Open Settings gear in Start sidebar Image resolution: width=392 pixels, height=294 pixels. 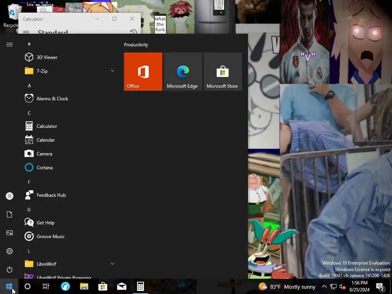click(x=10, y=251)
